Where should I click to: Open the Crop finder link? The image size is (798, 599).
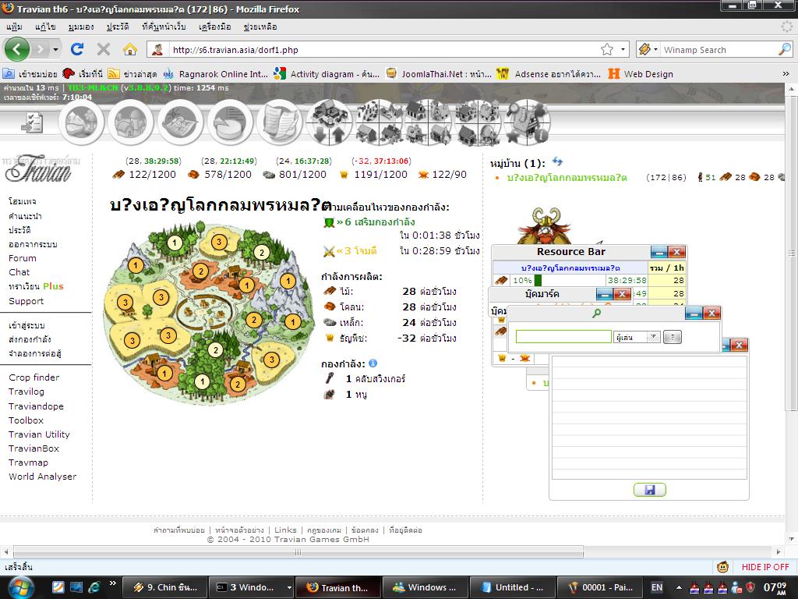(34, 377)
